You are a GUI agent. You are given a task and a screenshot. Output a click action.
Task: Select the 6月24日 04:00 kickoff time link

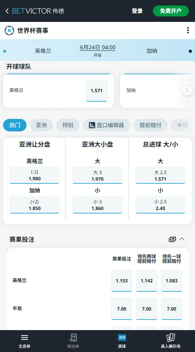tap(97, 48)
